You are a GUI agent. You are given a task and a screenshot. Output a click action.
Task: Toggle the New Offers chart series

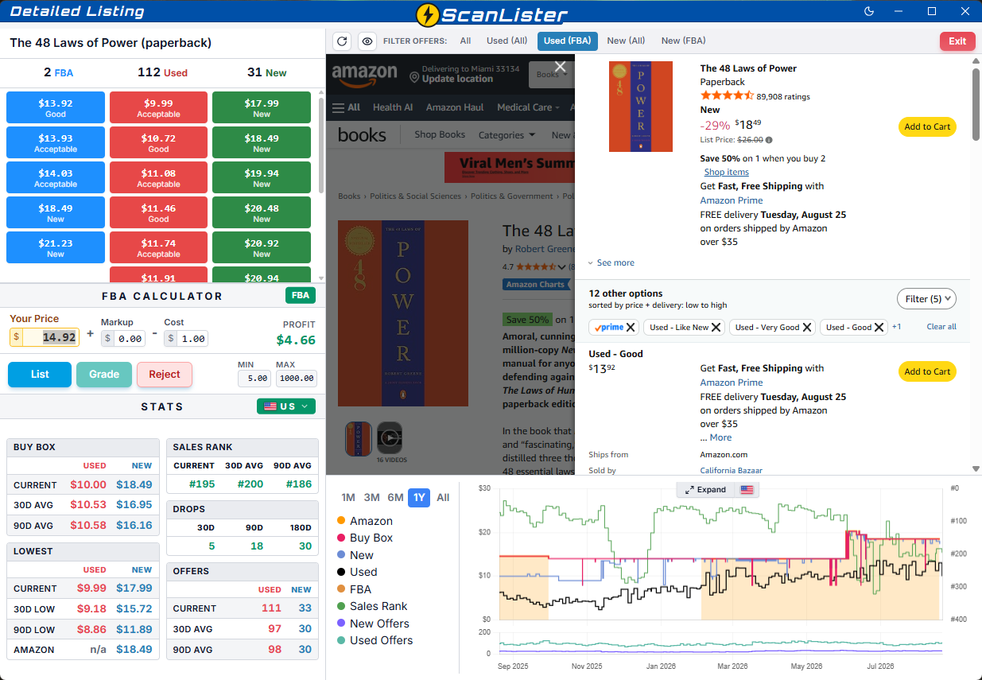373,624
